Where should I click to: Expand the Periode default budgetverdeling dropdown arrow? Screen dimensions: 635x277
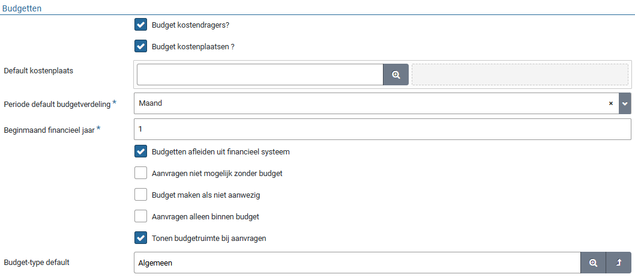pos(625,103)
